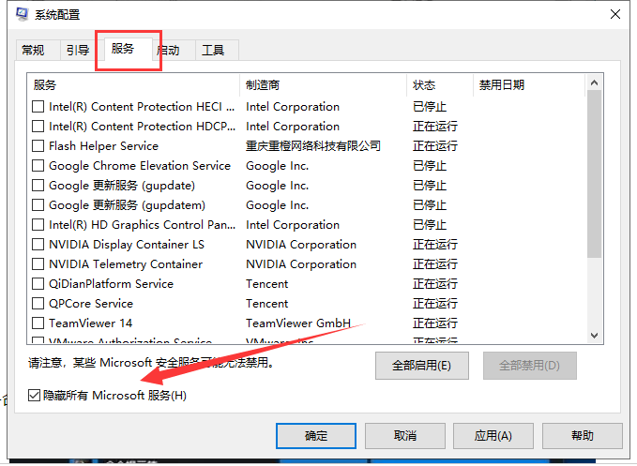Toggle the Flash Helper Service checkbox

coord(38,146)
